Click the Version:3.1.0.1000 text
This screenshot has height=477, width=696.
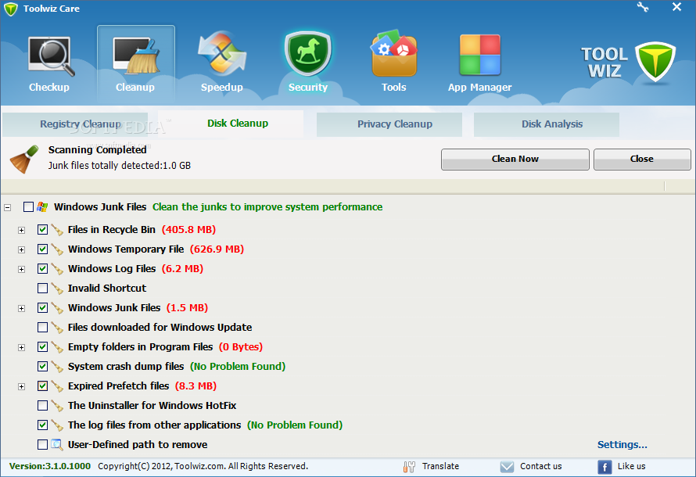click(x=50, y=466)
